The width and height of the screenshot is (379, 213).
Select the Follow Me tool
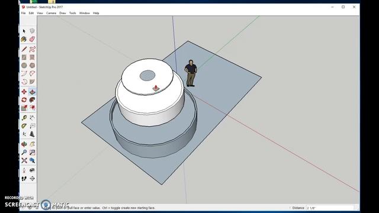click(x=32, y=100)
